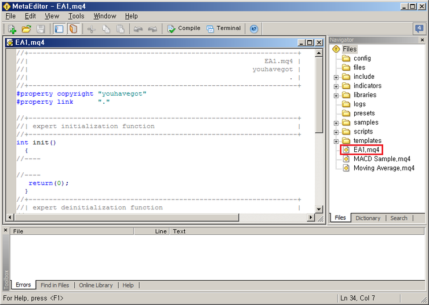Click the templates folder icon
The width and height of the screenshot is (429, 305).
pyautogui.click(x=346, y=140)
